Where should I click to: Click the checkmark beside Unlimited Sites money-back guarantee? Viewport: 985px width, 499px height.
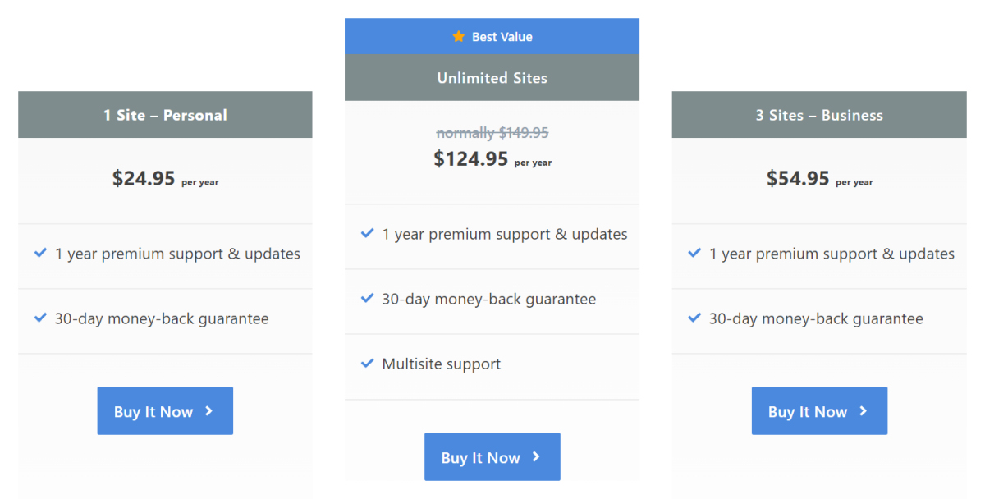click(x=367, y=299)
